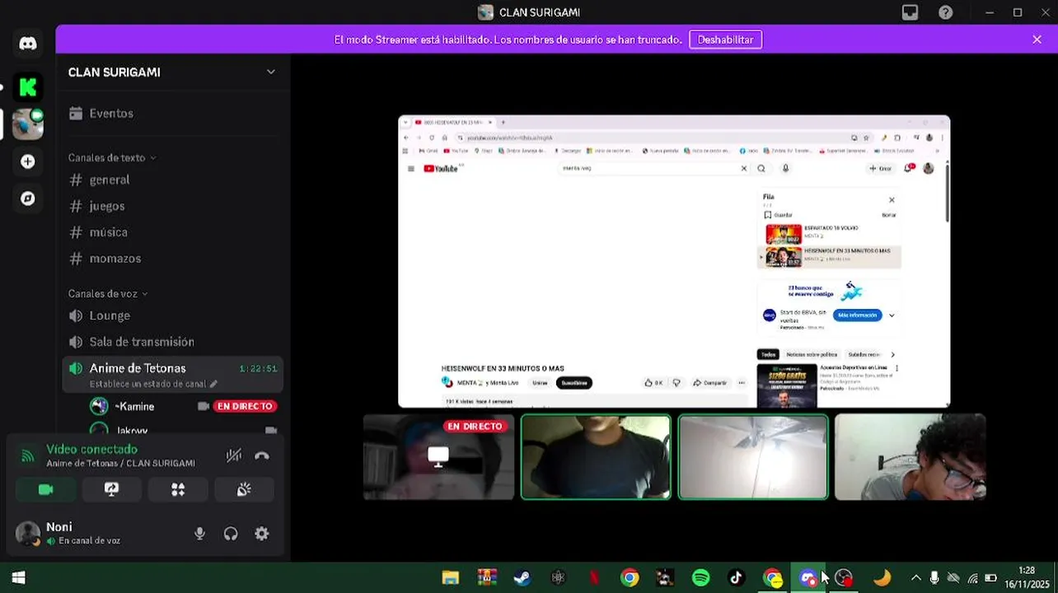Toggle camera with green video button

(46, 489)
